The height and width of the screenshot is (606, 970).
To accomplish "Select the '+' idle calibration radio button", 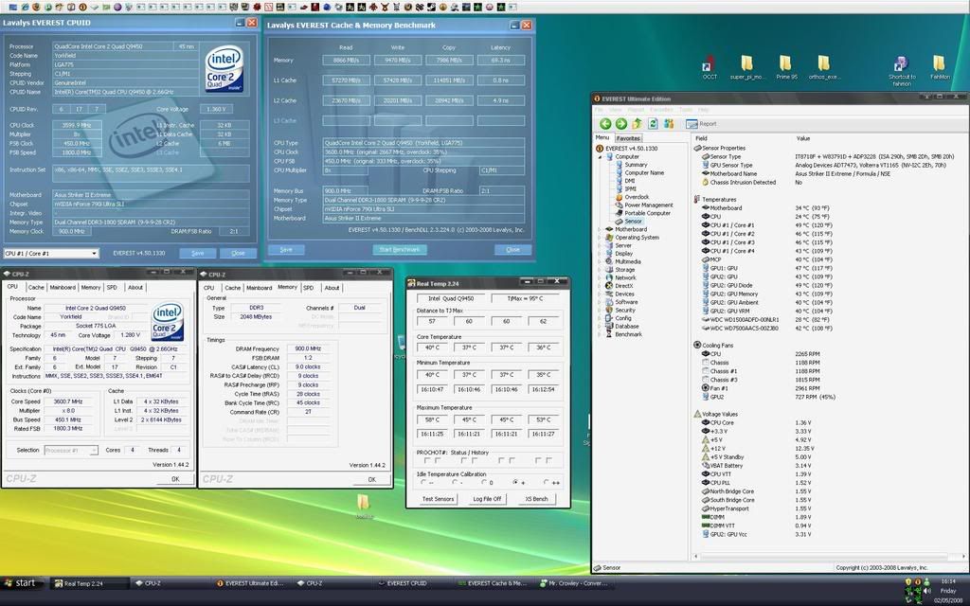I will 516,482.
